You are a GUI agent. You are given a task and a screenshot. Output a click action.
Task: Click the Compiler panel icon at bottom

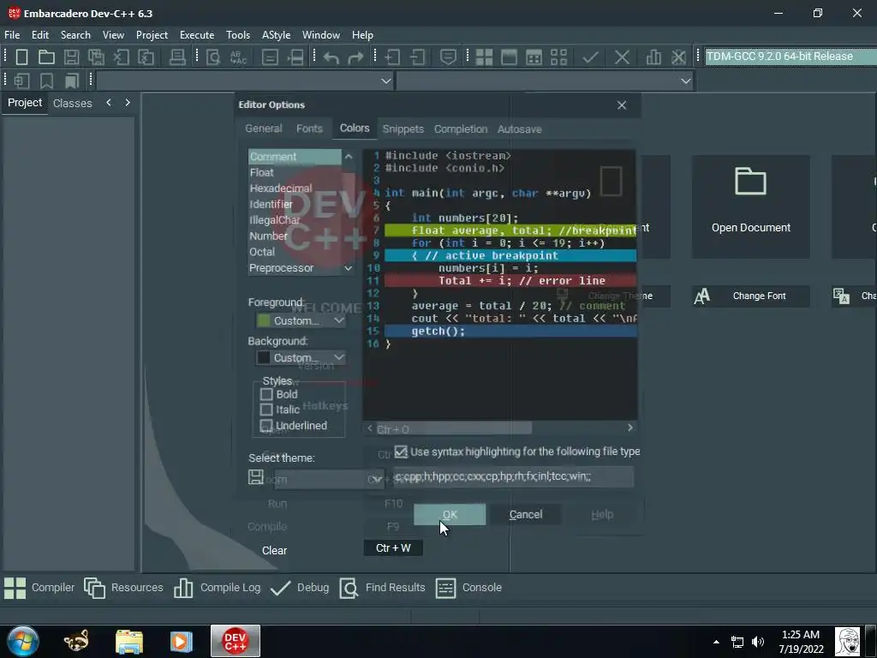15,588
